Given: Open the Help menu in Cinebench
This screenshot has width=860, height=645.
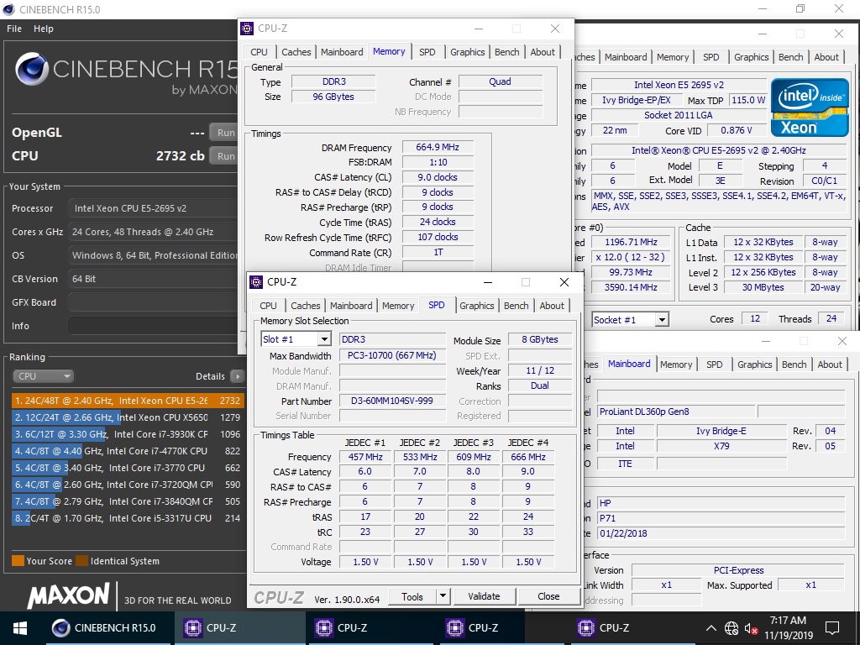Looking at the screenshot, I should tap(44, 29).
